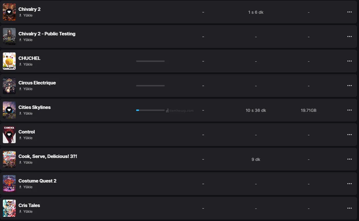359x221 pixels.
Task: Click the download icon under CHUCHEL
Action: click(20, 64)
